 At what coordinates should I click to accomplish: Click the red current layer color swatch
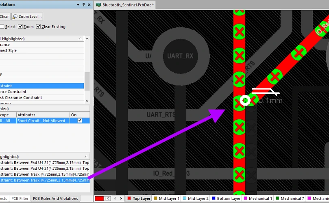tap(99, 199)
